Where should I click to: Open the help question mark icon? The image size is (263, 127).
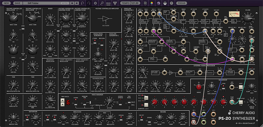171,3
